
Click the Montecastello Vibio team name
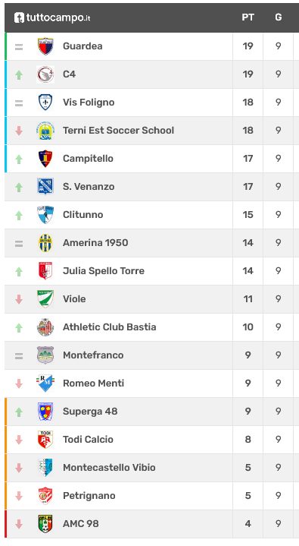coord(109,468)
